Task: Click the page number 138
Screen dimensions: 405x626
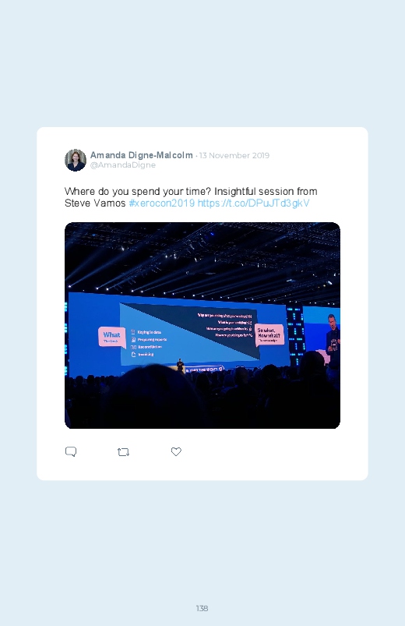Action: tap(202, 608)
